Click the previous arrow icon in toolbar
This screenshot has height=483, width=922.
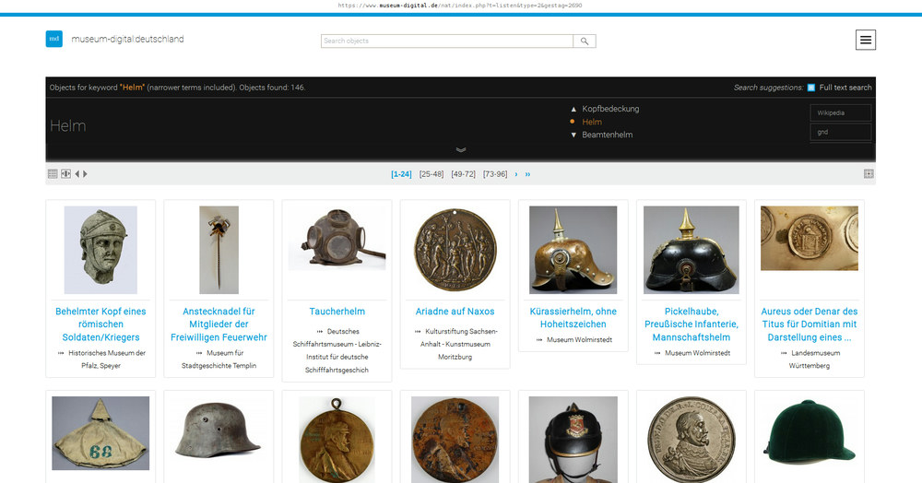coord(77,173)
